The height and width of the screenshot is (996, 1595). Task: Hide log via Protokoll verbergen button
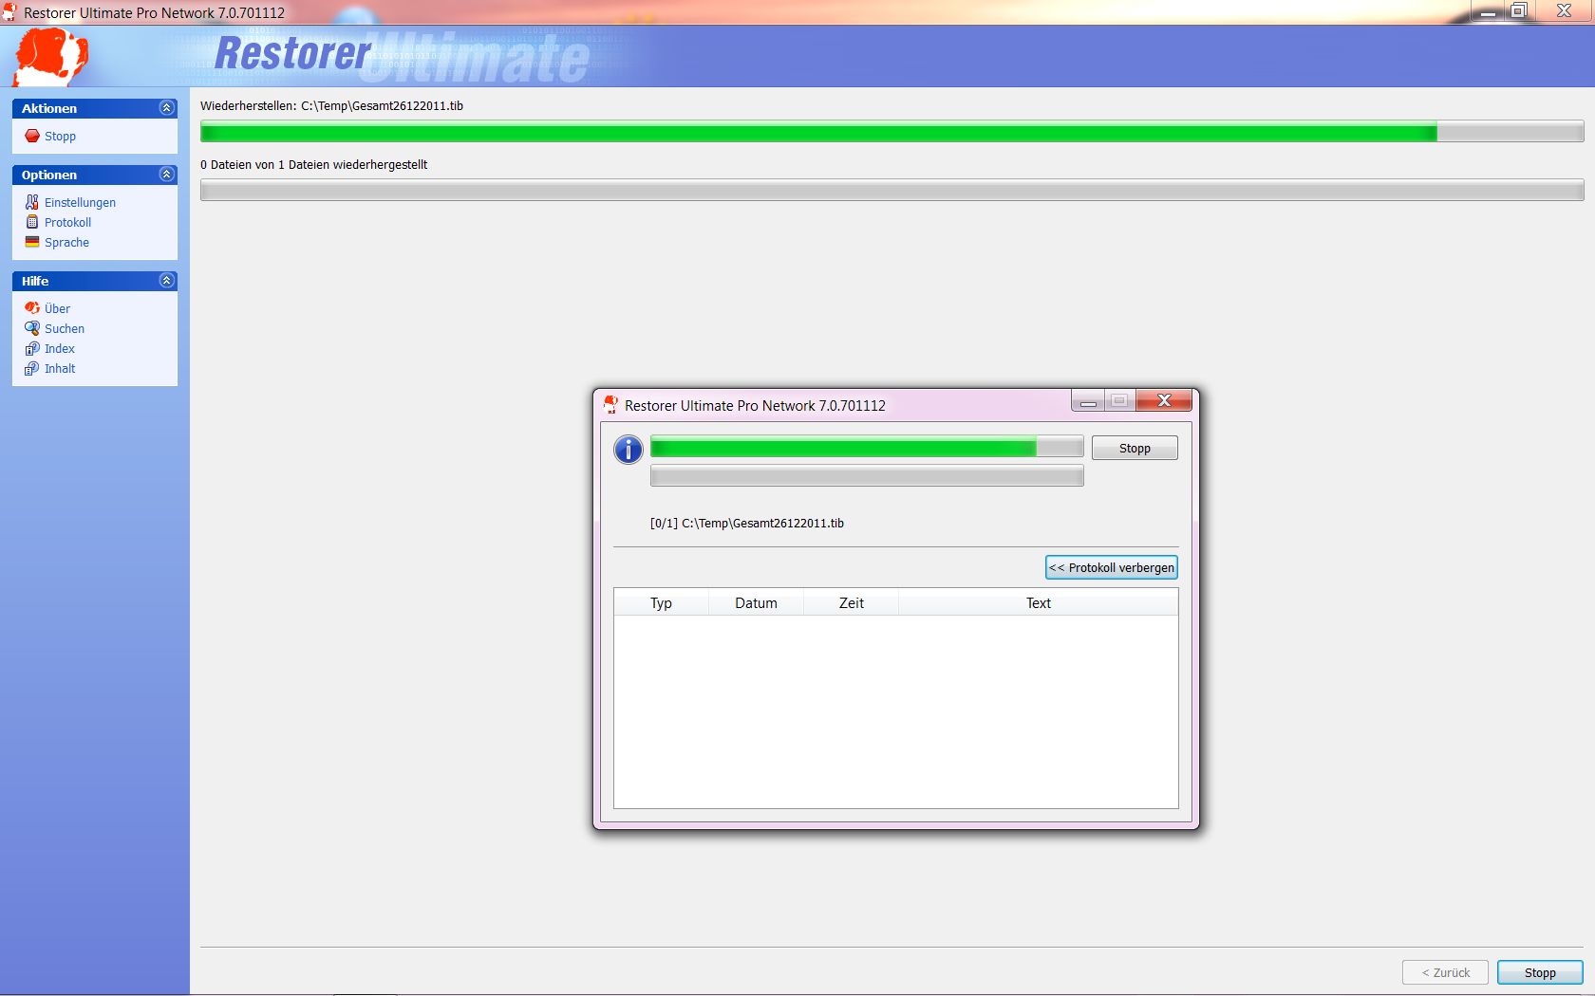(x=1112, y=567)
